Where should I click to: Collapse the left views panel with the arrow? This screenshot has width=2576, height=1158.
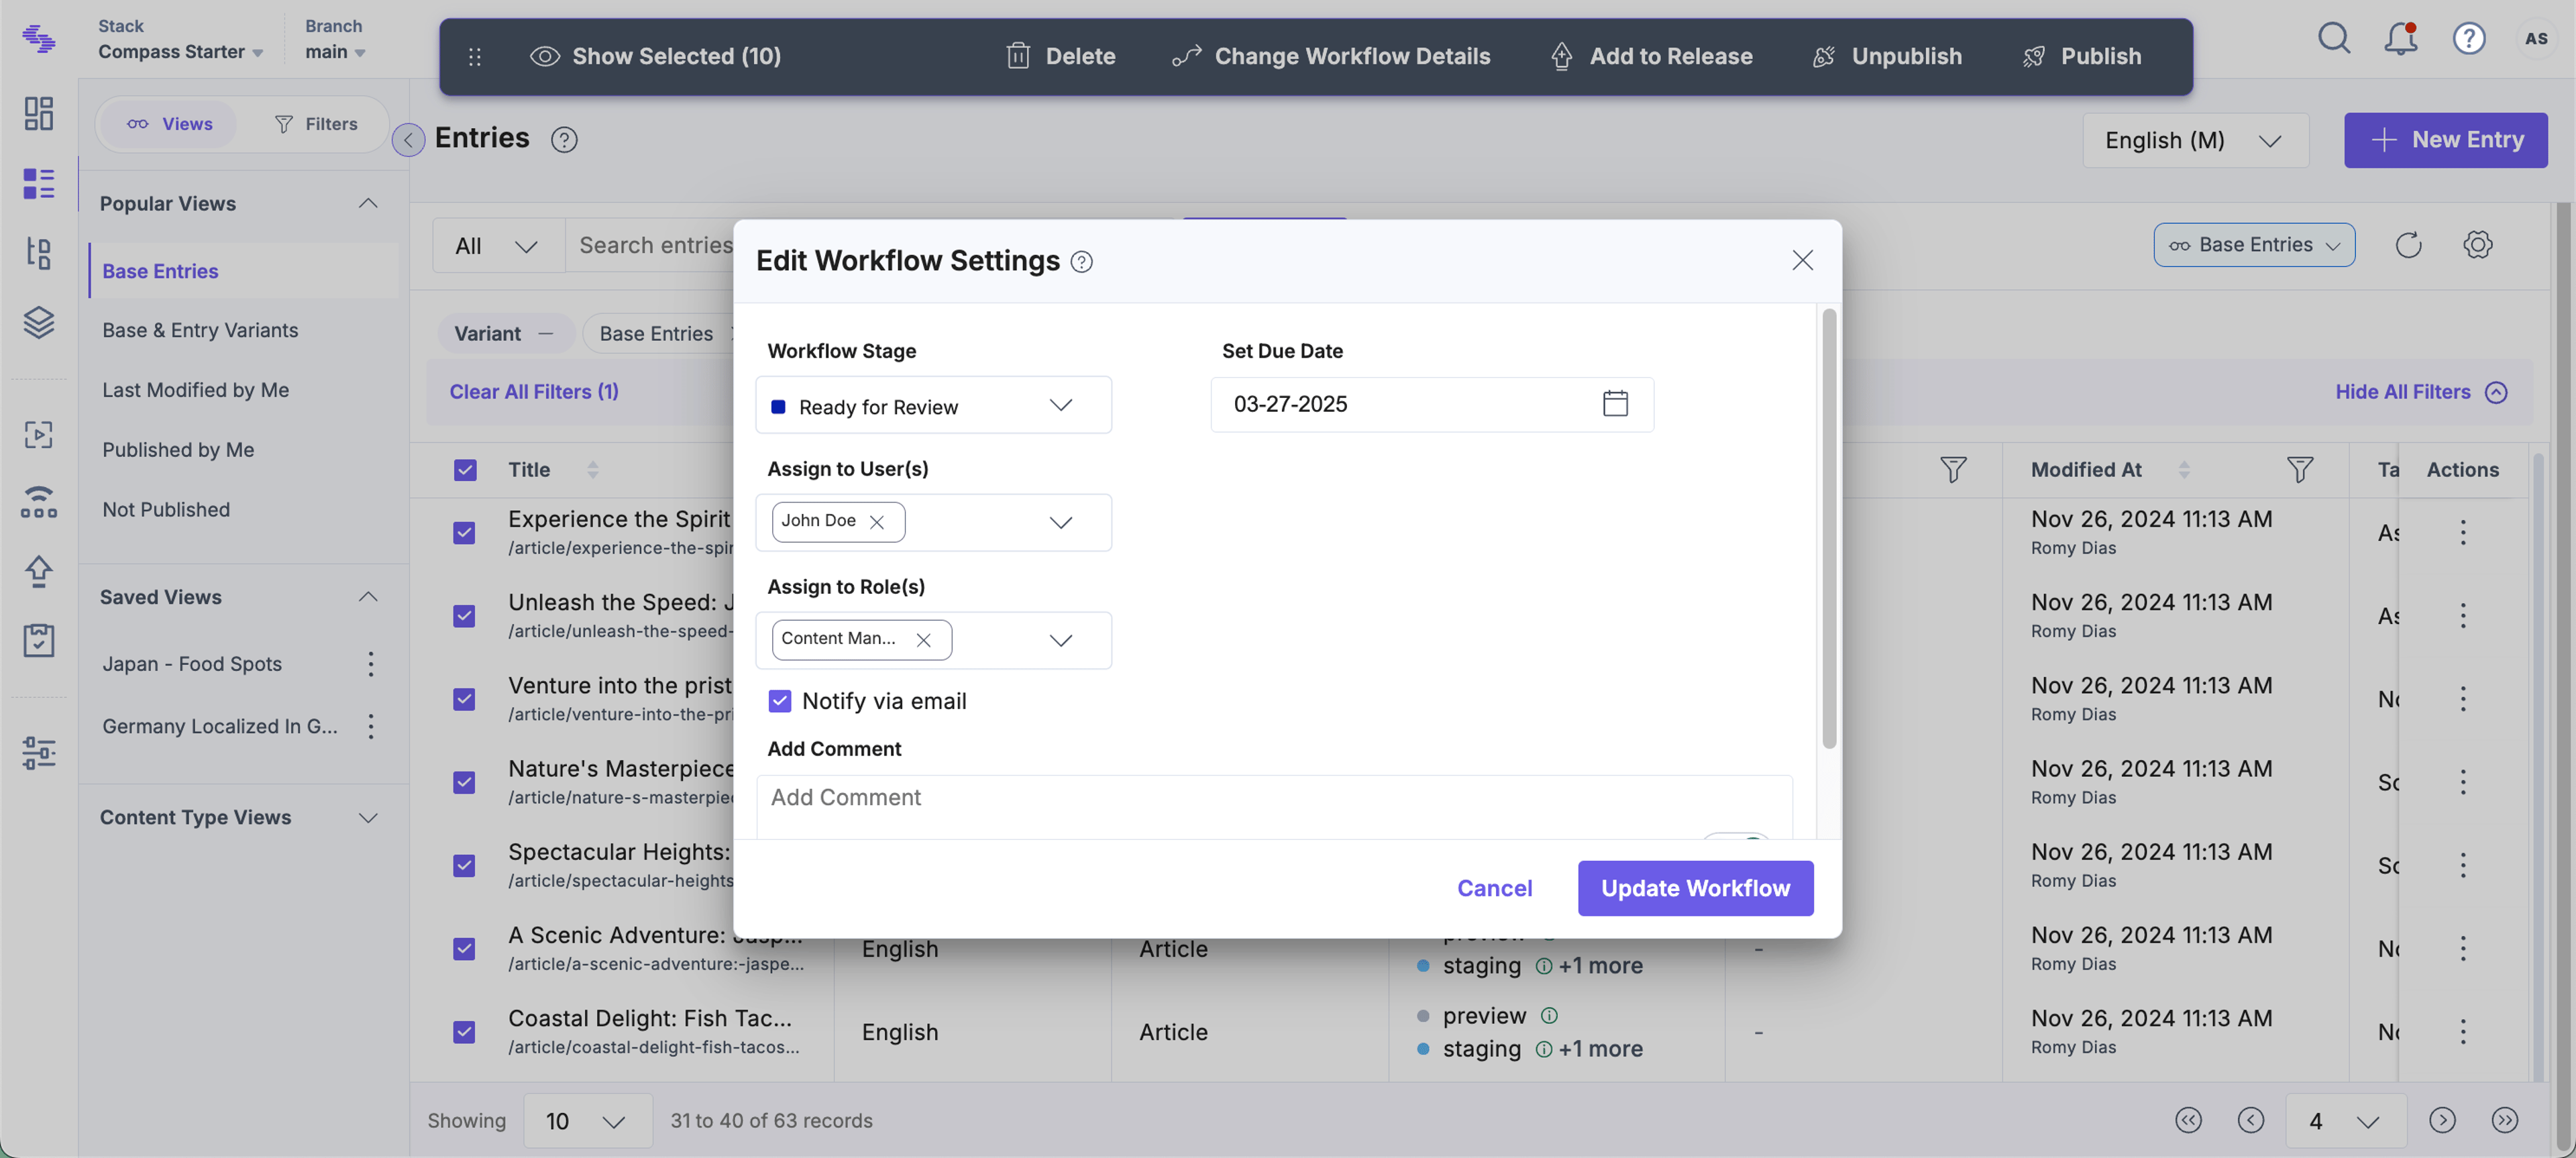pyautogui.click(x=408, y=139)
